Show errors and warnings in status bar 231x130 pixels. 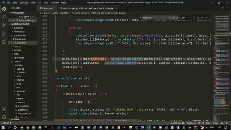click(7, 123)
